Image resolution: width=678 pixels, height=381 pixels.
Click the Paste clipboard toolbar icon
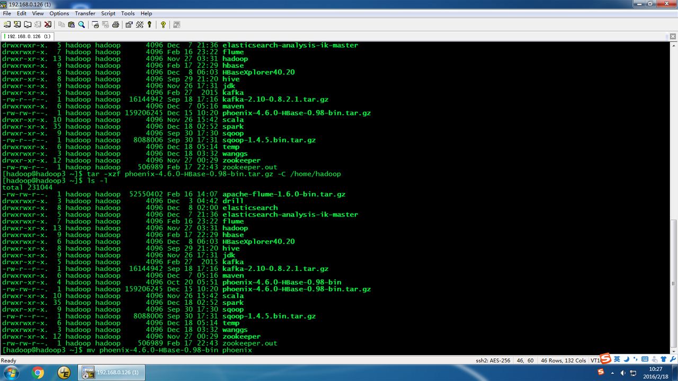pos(72,24)
